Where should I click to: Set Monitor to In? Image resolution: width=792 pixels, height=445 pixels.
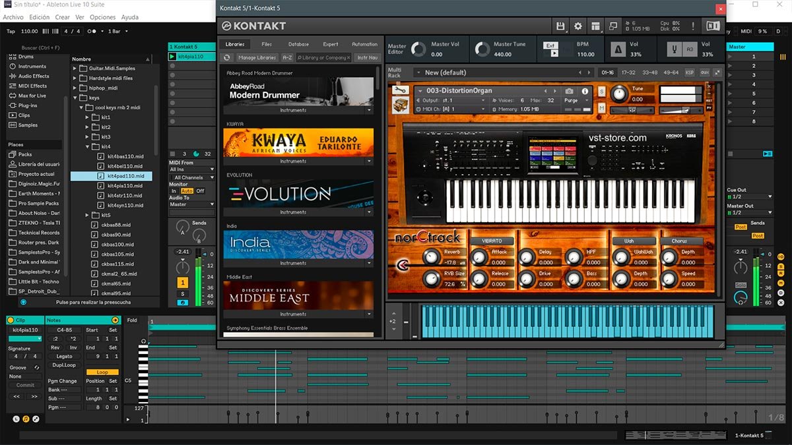point(174,191)
